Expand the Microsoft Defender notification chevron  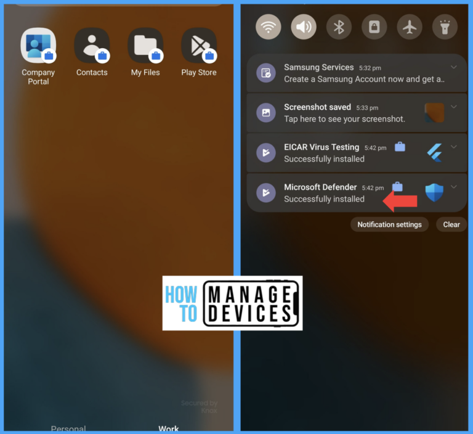point(454,187)
